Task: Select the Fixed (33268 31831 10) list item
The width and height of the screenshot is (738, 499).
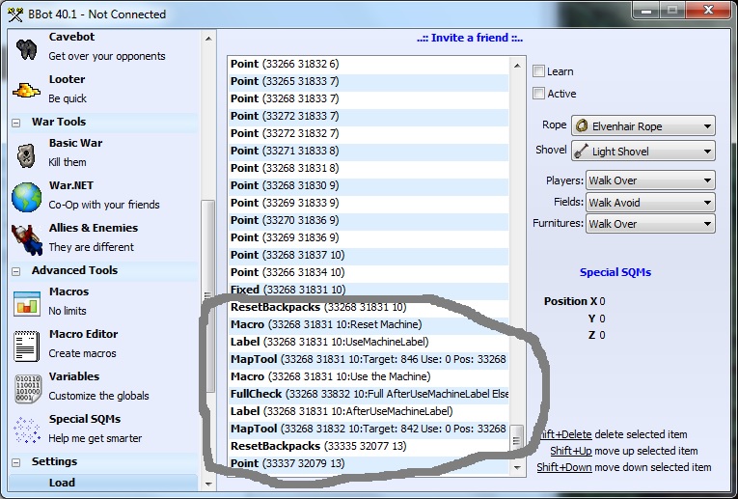Action: click(287, 290)
